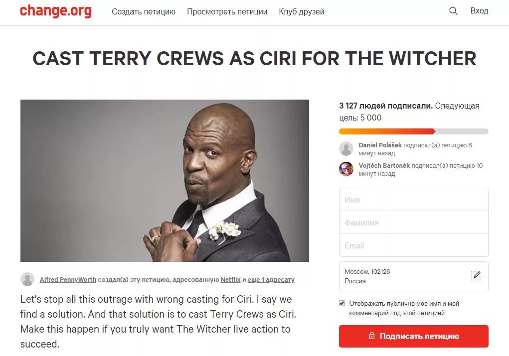
Task: Toggle the public name display checkbox
Action: (342, 304)
